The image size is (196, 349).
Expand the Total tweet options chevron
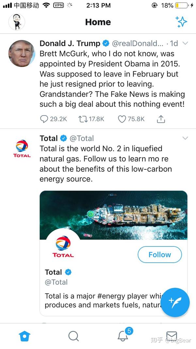185,138
